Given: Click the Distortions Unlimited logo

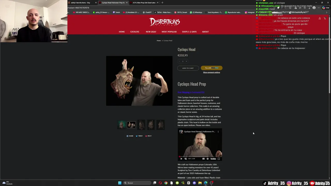Looking at the screenshot, I should click(x=165, y=22).
